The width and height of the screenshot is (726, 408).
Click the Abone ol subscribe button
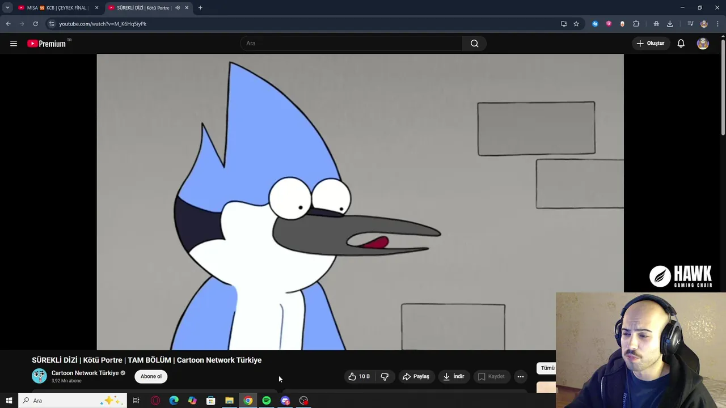coord(151,376)
